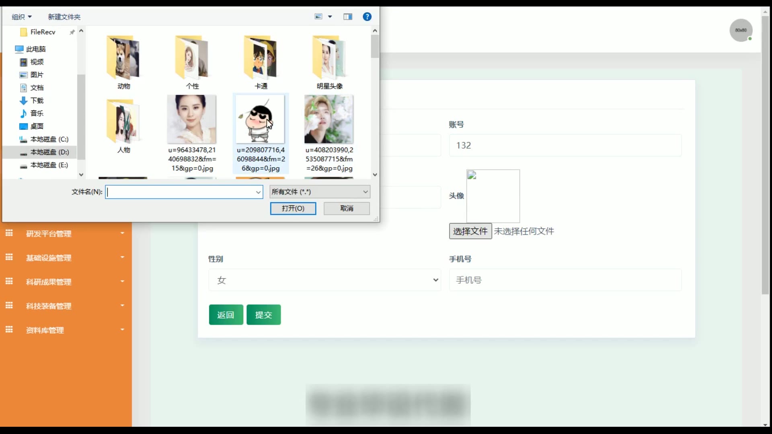Click the 打开(O) button

(293, 208)
